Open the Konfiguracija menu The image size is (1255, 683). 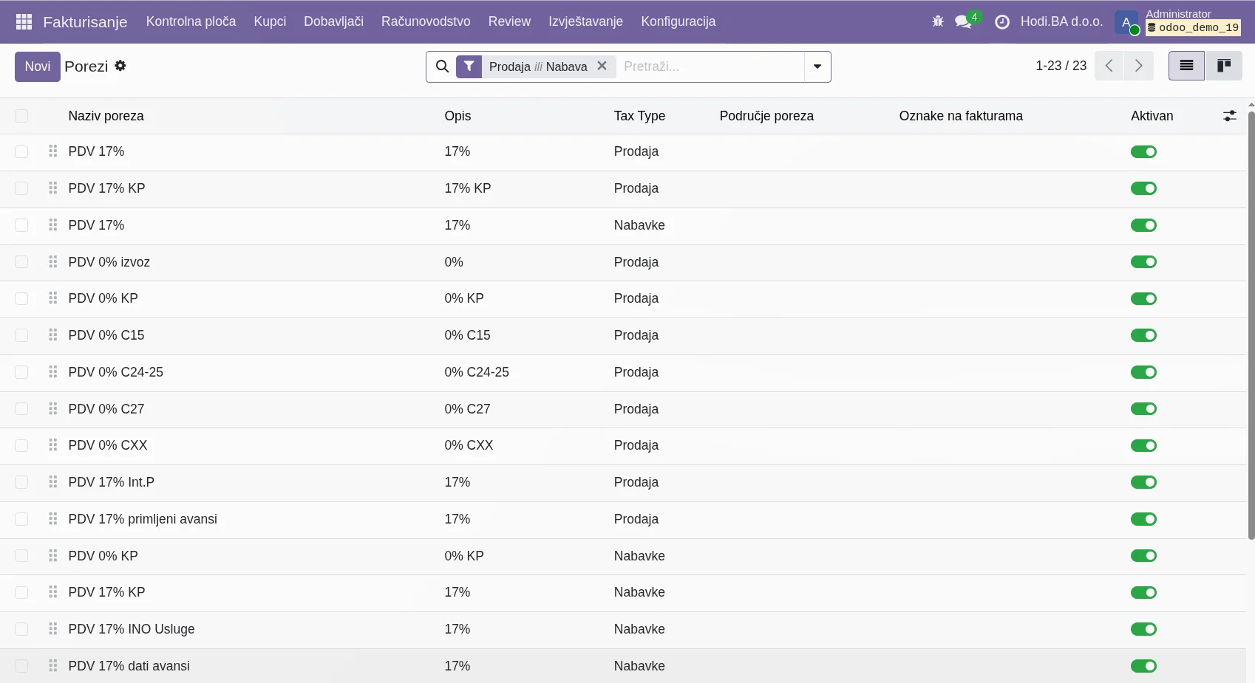point(678,21)
